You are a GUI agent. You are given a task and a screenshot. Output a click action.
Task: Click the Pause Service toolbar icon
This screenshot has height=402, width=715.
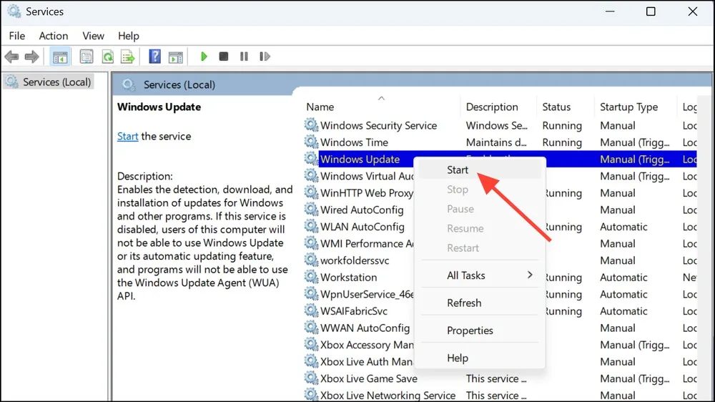click(244, 57)
